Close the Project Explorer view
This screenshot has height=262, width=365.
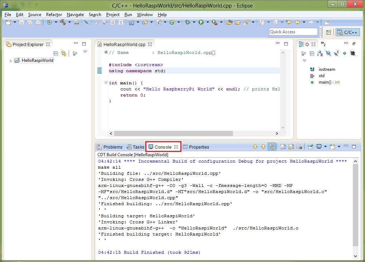point(48,44)
